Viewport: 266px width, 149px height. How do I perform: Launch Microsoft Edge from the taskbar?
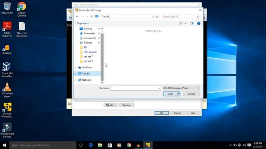tap(91, 145)
